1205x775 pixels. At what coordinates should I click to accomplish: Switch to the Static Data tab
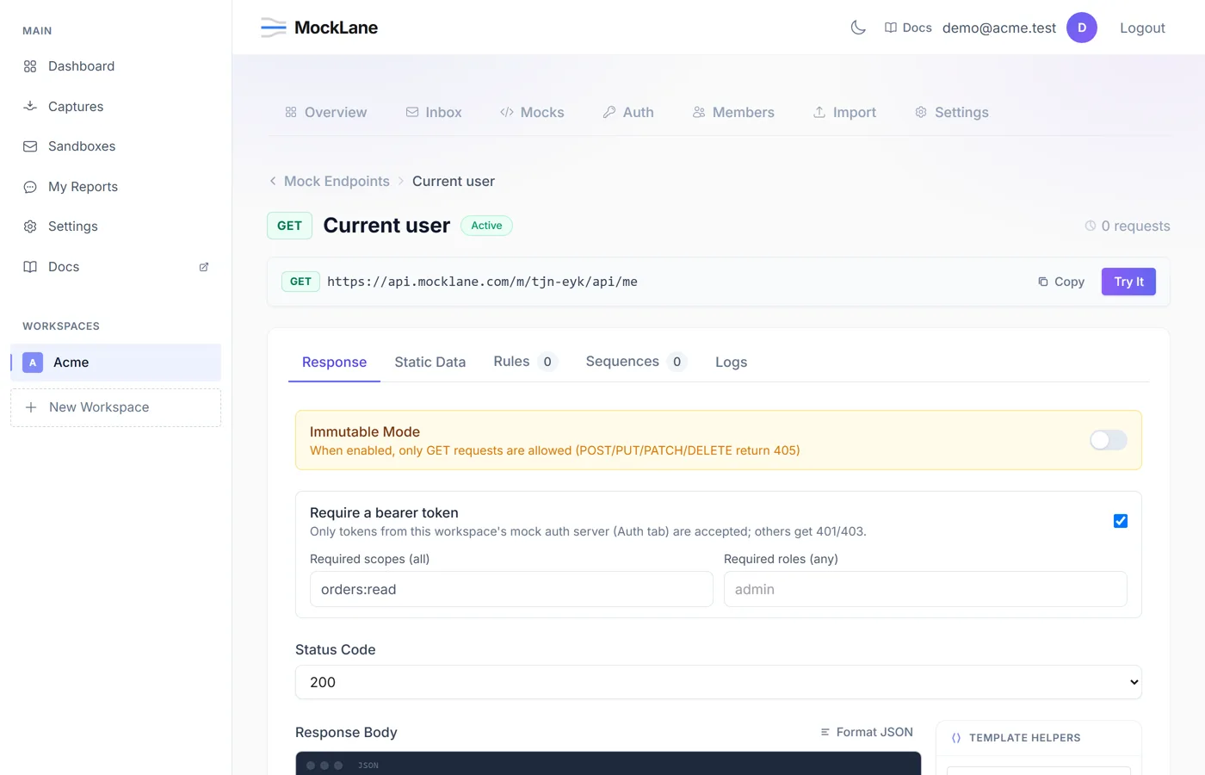pyautogui.click(x=430, y=363)
